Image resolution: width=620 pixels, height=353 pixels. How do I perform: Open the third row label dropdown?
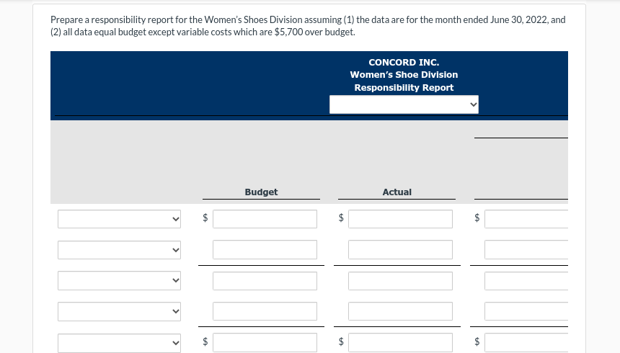click(119, 281)
